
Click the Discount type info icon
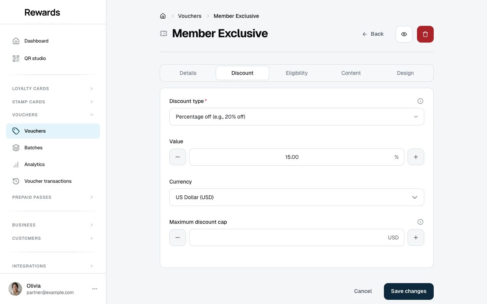pyautogui.click(x=420, y=101)
